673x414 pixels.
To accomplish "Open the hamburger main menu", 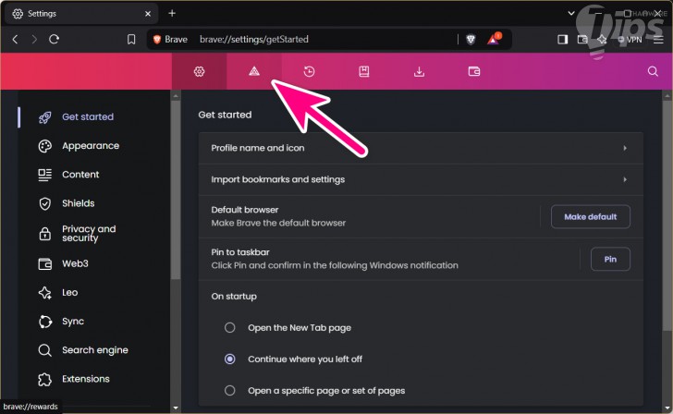I will pos(658,40).
